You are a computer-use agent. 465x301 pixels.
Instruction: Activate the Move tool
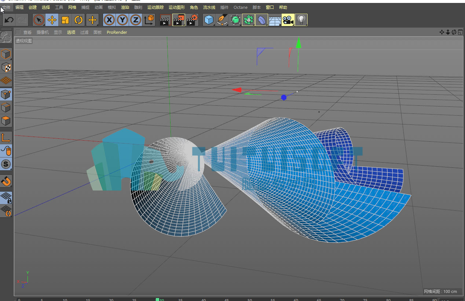52,20
